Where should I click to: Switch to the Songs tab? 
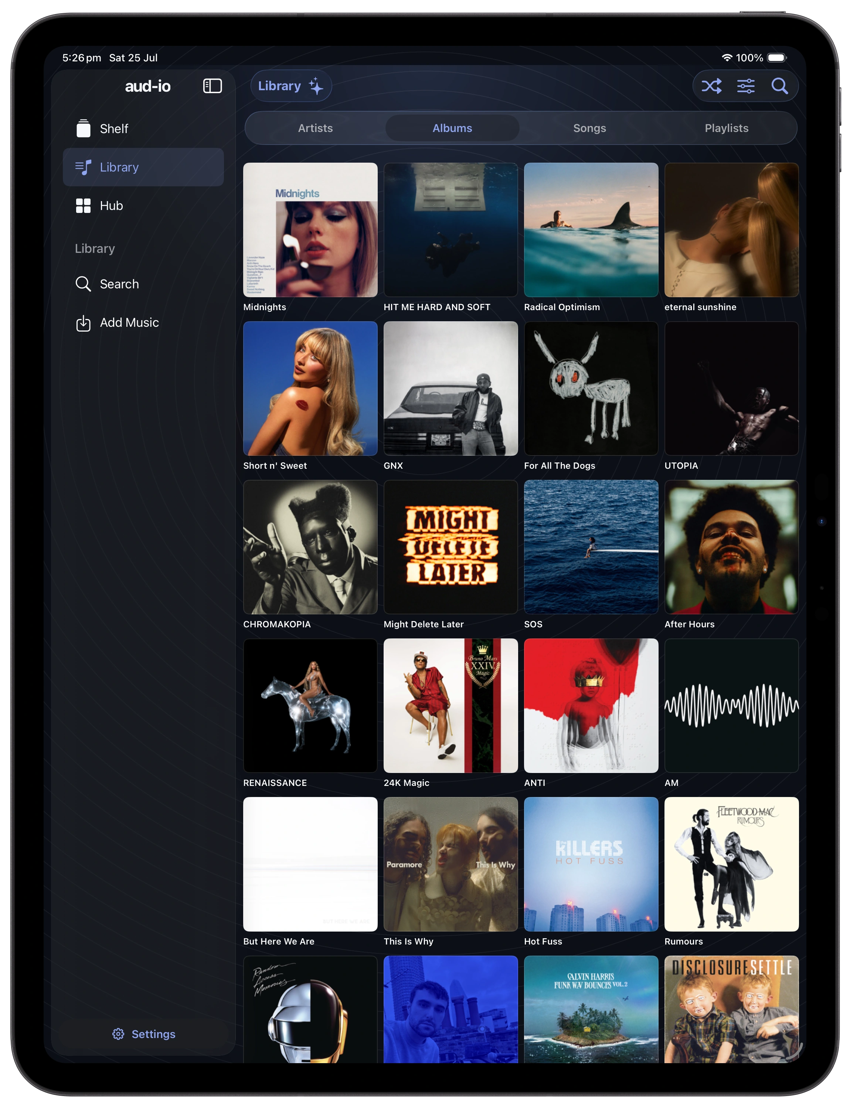589,128
